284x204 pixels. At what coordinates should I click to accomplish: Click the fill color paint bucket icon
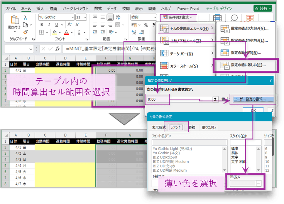[x=54, y=32]
